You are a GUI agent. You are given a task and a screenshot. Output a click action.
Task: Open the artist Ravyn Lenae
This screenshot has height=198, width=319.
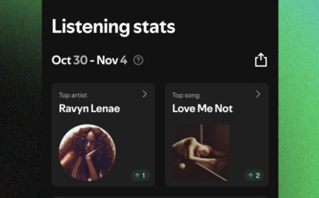coord(90,109)
